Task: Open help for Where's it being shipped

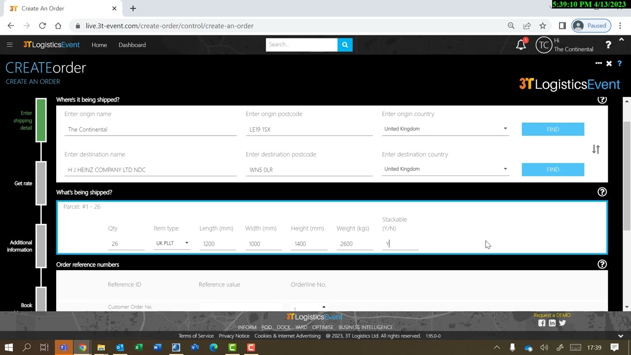Action: [602, 100]
